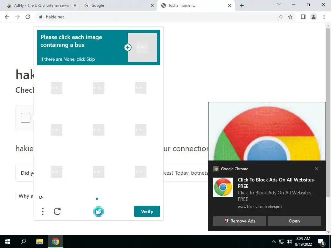Open the network status tray icon
331x248 pixels.
282,242
